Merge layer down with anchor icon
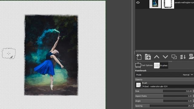194x109 pixels. [183, 57]
